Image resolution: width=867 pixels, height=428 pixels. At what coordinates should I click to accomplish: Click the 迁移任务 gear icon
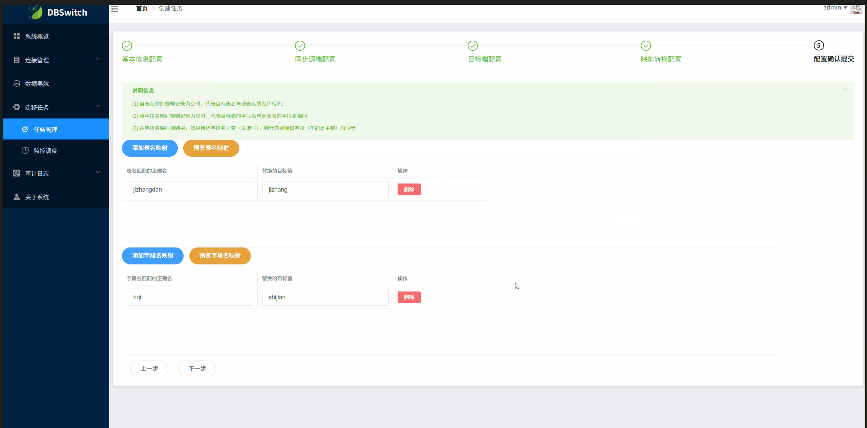pos(17,107)
